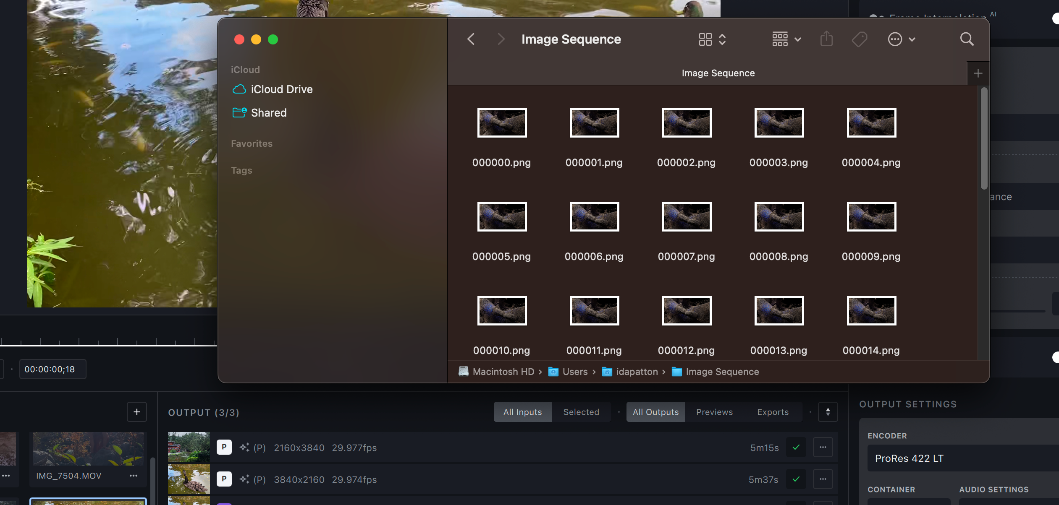Open more options for 2160x3840 output
The image size is (1059, 505).
pyautogui.click(x=823, y=447)
